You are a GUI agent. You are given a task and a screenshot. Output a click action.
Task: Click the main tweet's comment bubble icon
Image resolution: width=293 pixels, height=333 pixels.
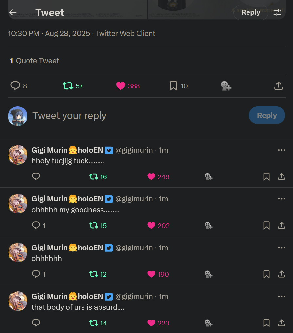[15, 86]
